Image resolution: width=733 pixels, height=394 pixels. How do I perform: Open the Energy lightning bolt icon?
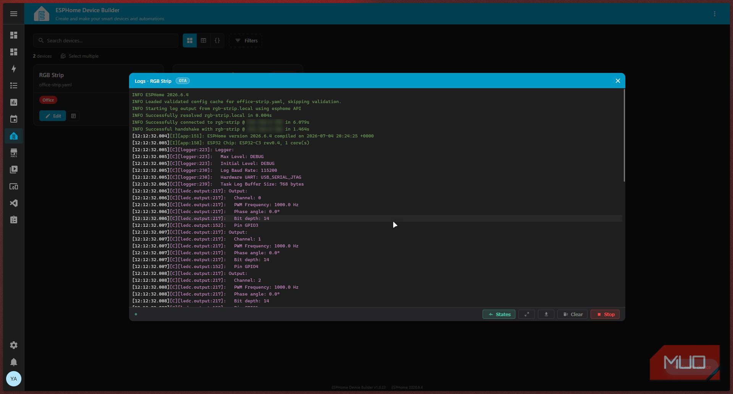14,69
